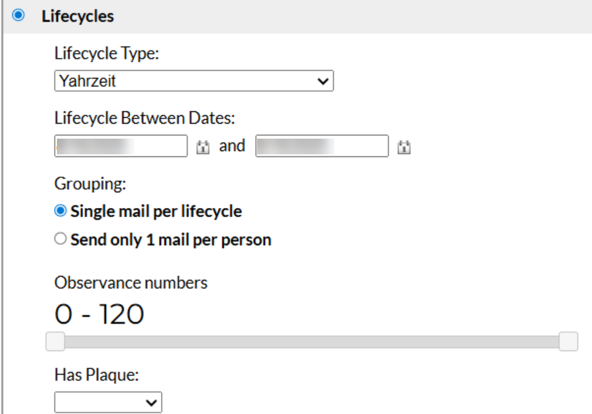Click the dropdown arrow on Has Plaque
Image resolution: width=592 pixels, height=414 pixels.
pos(150,402)
